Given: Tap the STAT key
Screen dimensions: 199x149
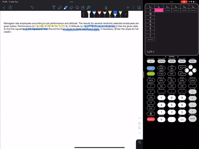Looking at the screenshot, I should [x=172, y=74].
